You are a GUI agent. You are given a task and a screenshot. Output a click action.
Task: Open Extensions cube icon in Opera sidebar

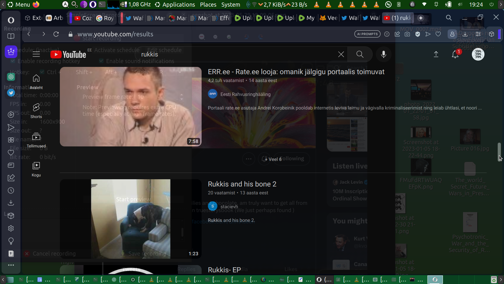click(x=11, y=216)
